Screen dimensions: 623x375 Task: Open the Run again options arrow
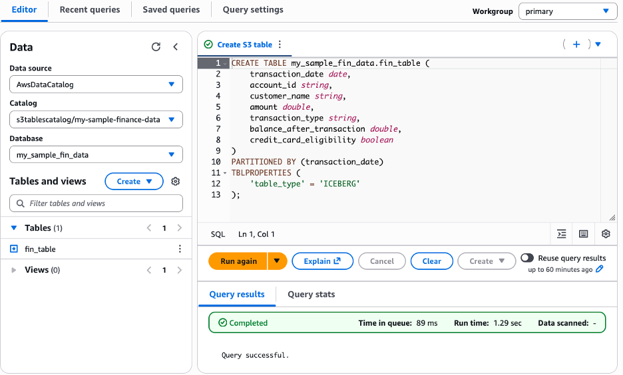click(278, 261)
